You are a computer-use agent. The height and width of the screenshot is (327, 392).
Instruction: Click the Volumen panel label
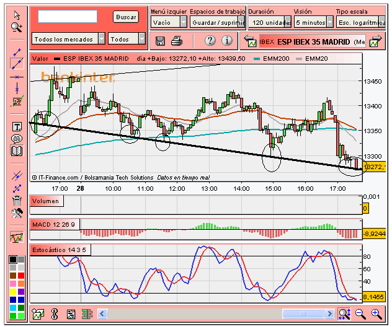coord(46,201)
